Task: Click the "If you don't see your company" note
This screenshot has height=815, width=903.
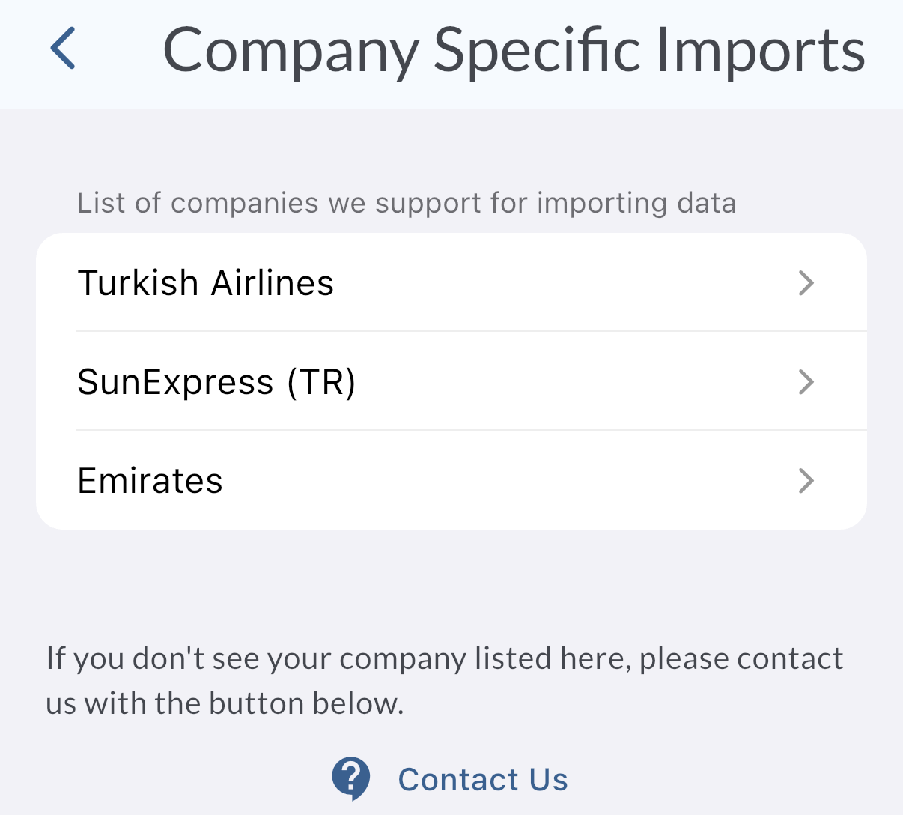Action: pyautogui.click(x=444, y=658)
